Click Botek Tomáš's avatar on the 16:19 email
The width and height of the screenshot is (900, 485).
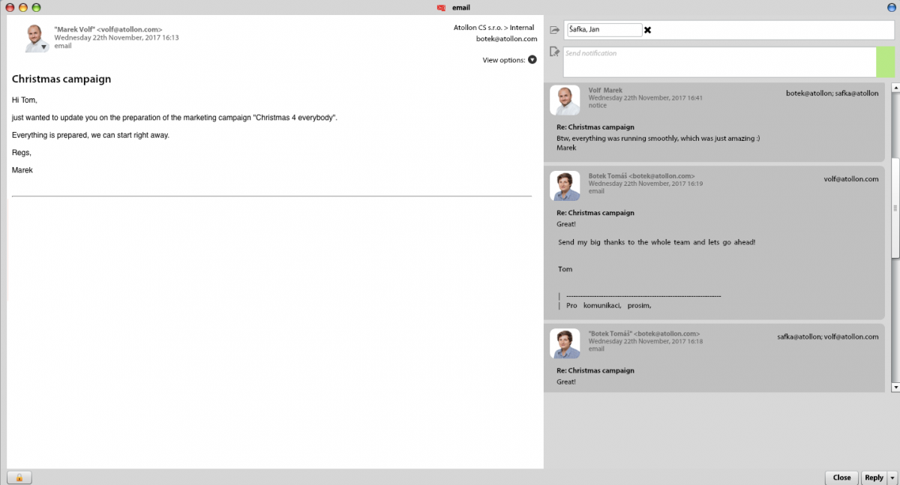click(565, 186)
